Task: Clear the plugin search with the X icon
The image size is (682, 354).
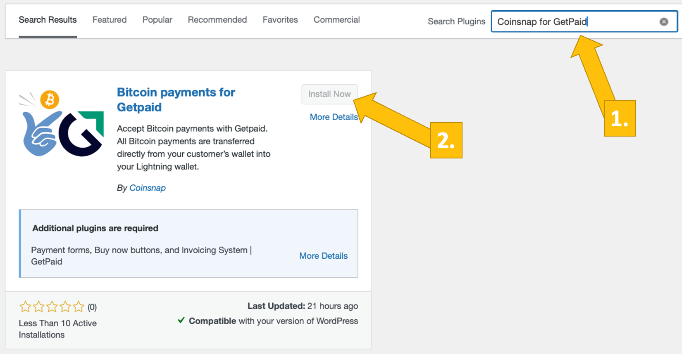Action: tap(663, 22)
